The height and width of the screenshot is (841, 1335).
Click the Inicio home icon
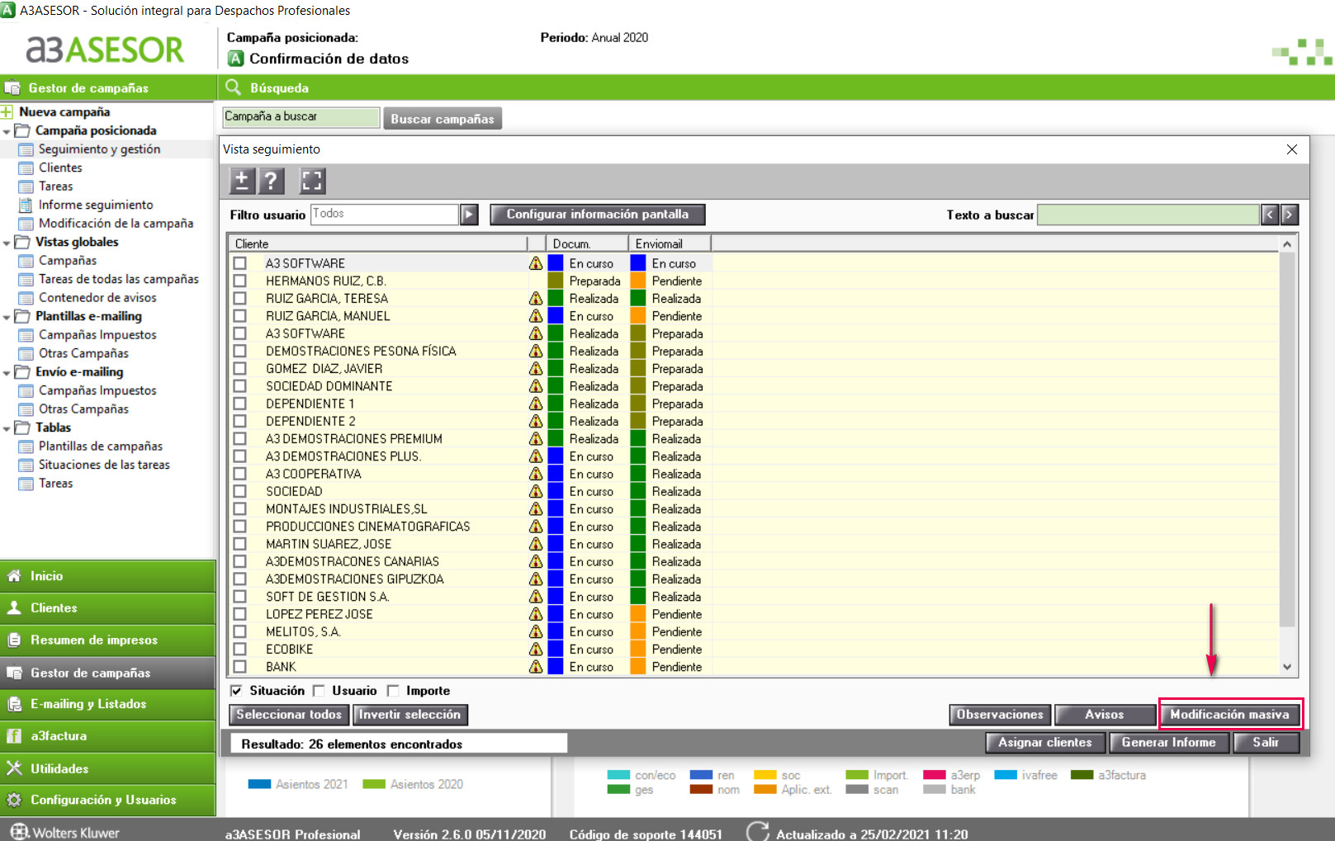pyautogui.click(x=14, y=576)
